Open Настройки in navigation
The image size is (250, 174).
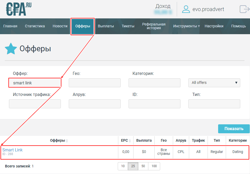(x=214, y=26)
